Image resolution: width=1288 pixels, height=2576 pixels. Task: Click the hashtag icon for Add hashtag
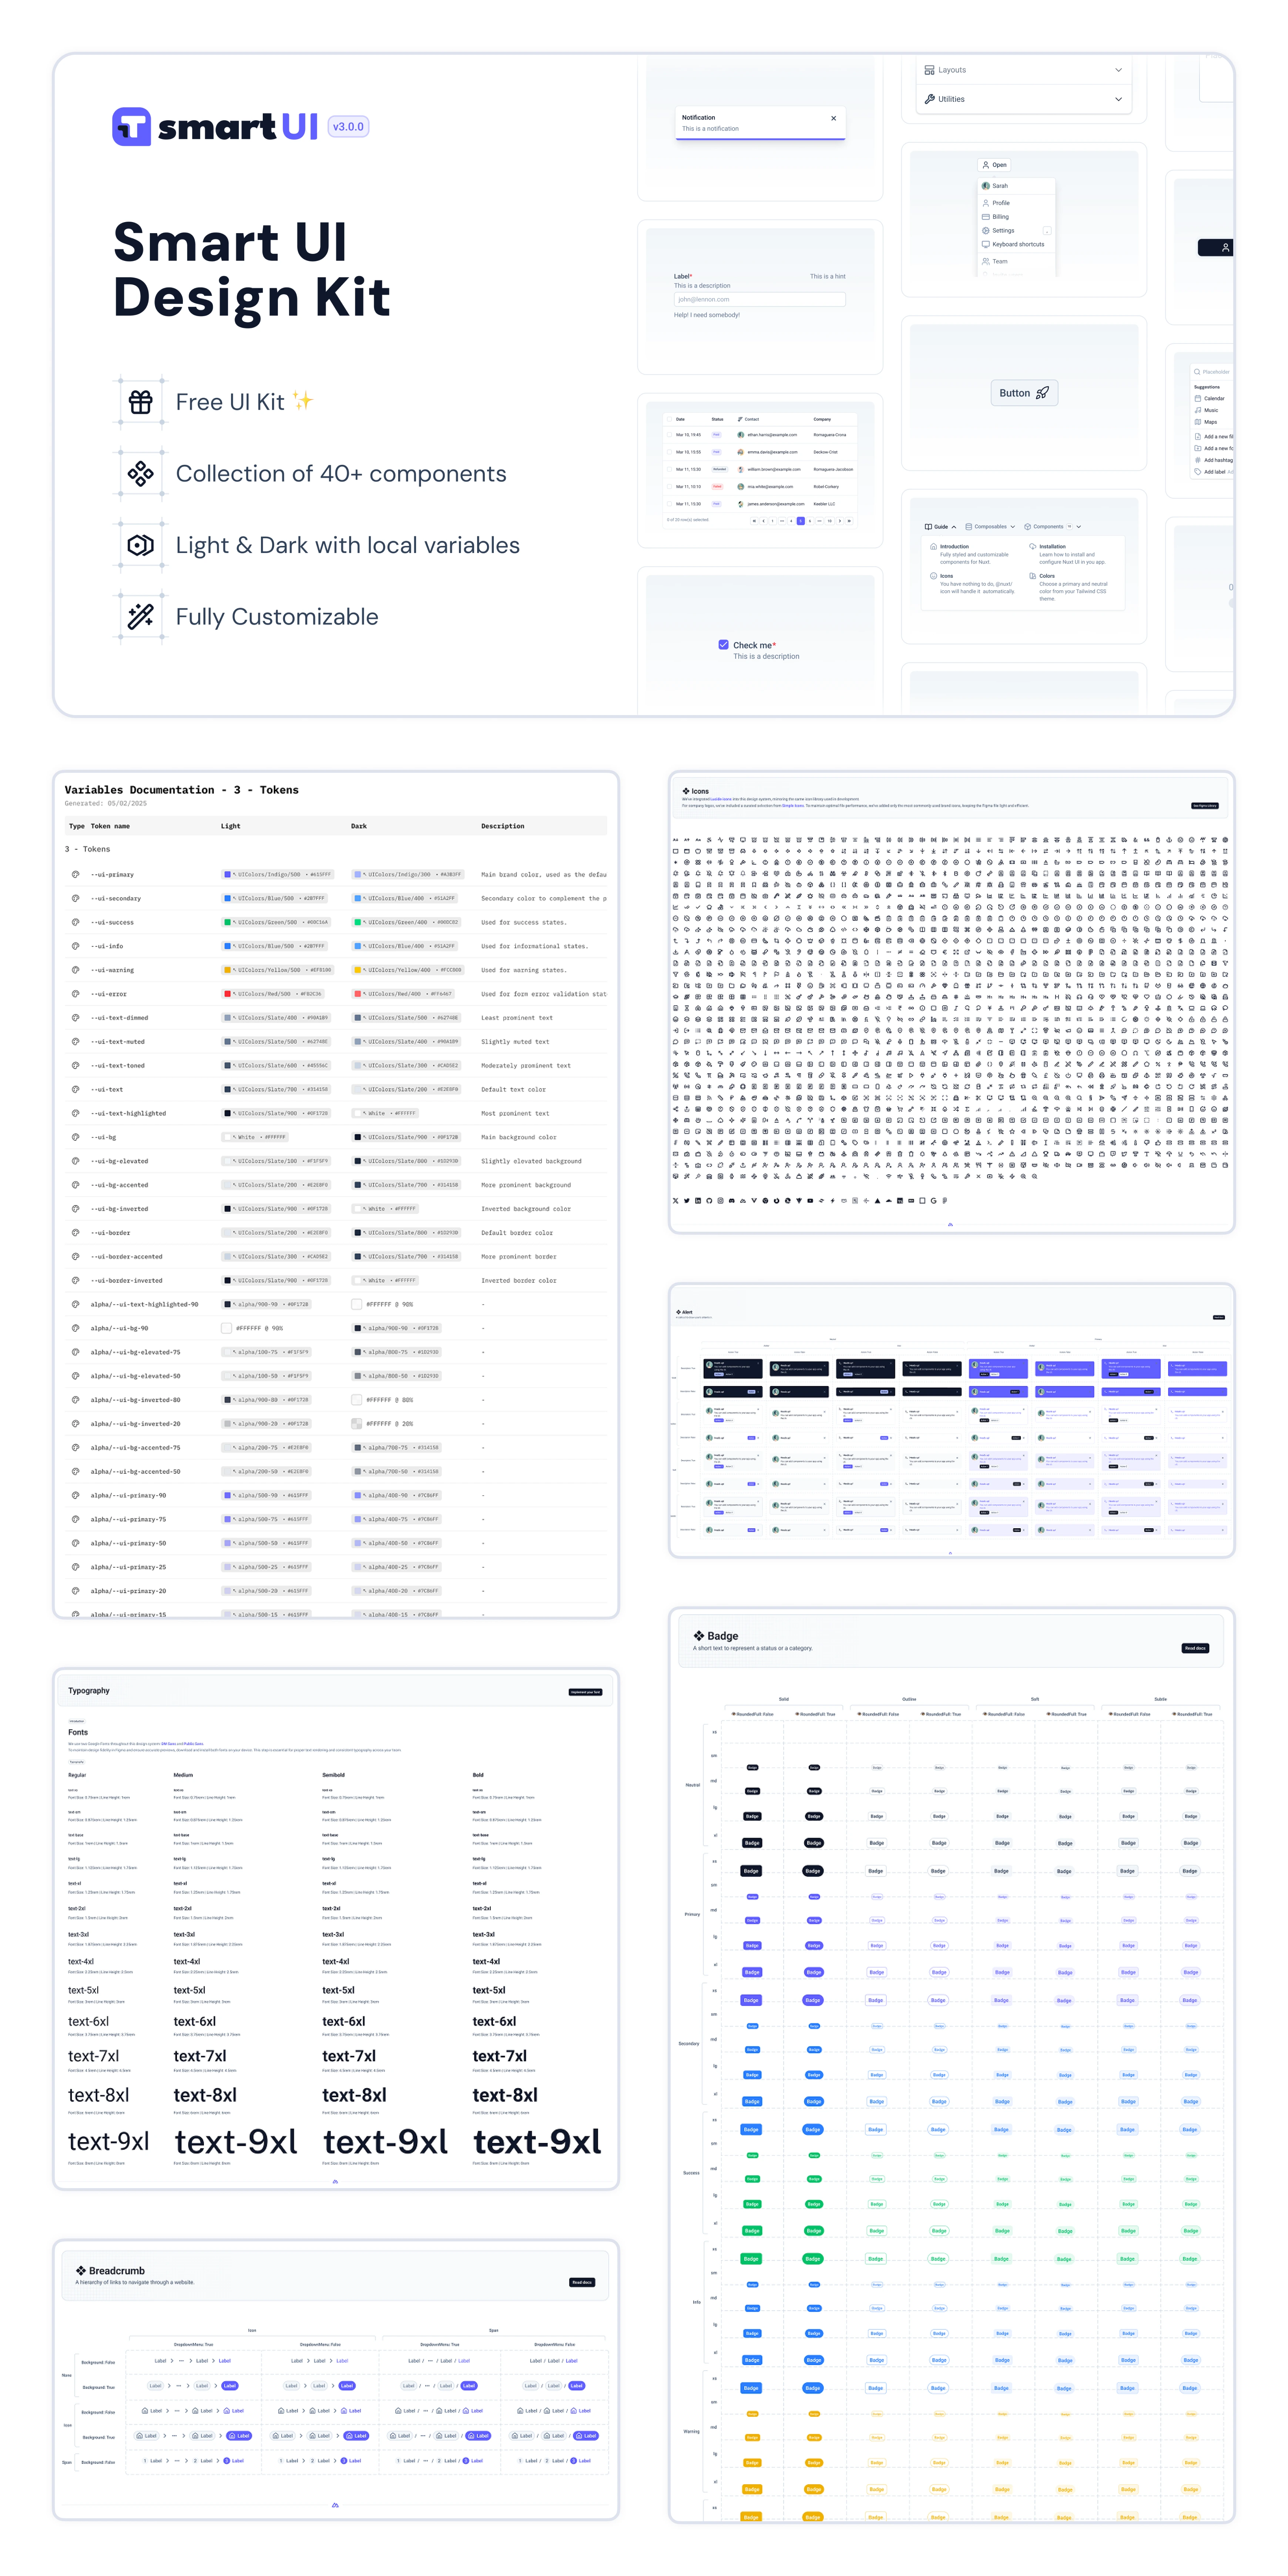click(1198, 460)
